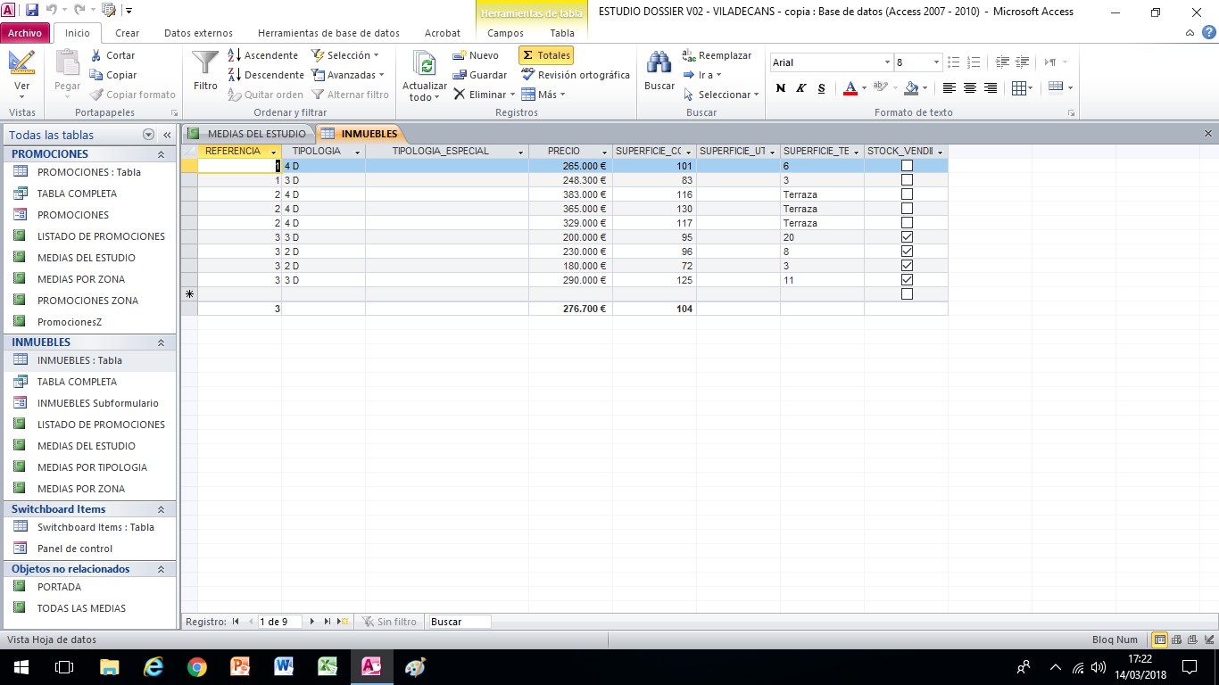Click the Ascendente sort button
The width and height of the screenshot is (1219, 685).
tap(262, 55)
